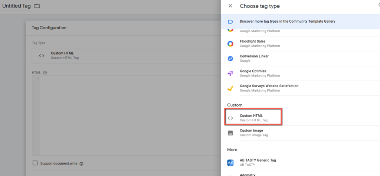This screenshot has width=380, height=176.
Task: Select the Floodlight Sales icon
Action: (230, 44)
